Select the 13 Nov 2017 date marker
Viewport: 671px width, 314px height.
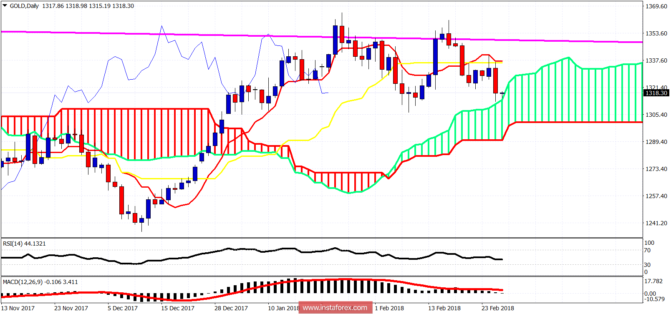(x=18, y=308)
